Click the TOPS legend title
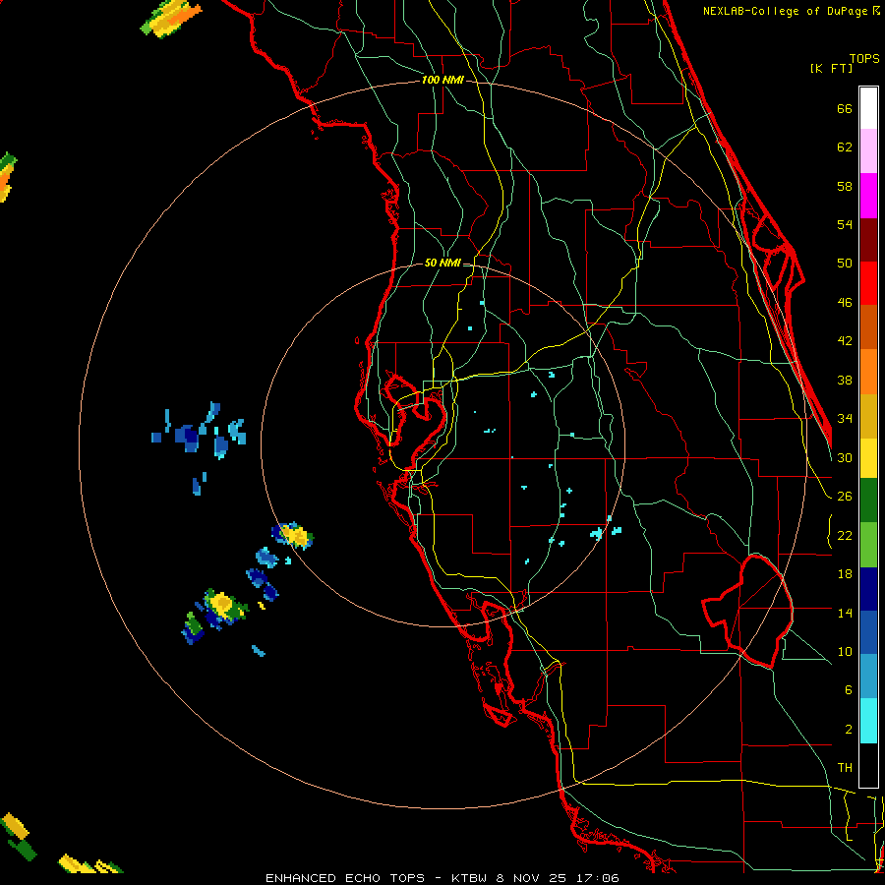Viewport: 885px width, 885px height. coord(864,58)
